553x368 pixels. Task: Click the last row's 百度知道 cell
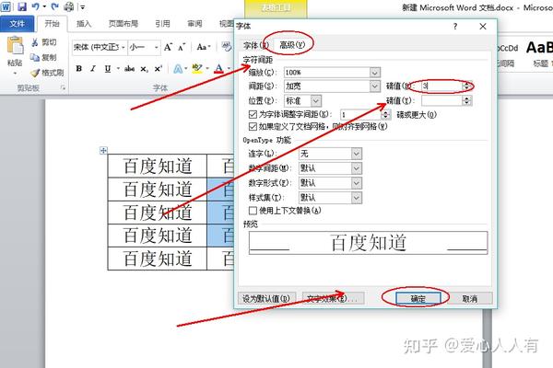tap(158, 259)
